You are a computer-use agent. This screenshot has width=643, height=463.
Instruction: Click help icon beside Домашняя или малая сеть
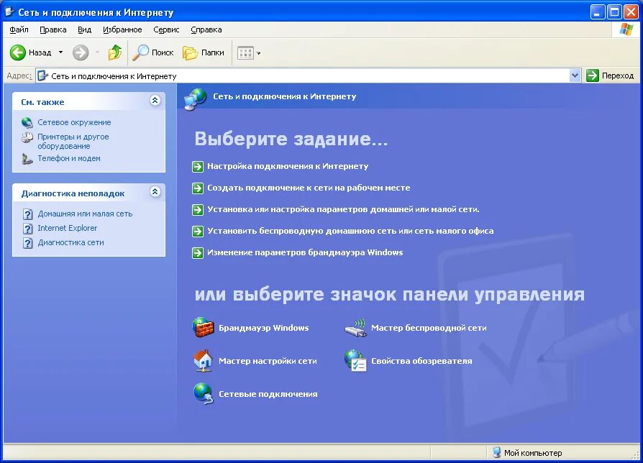[x=27, y=214]
